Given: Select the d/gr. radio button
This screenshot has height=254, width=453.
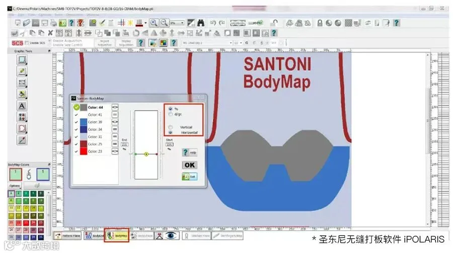Looking at the screenshot, I should point(171,114).
